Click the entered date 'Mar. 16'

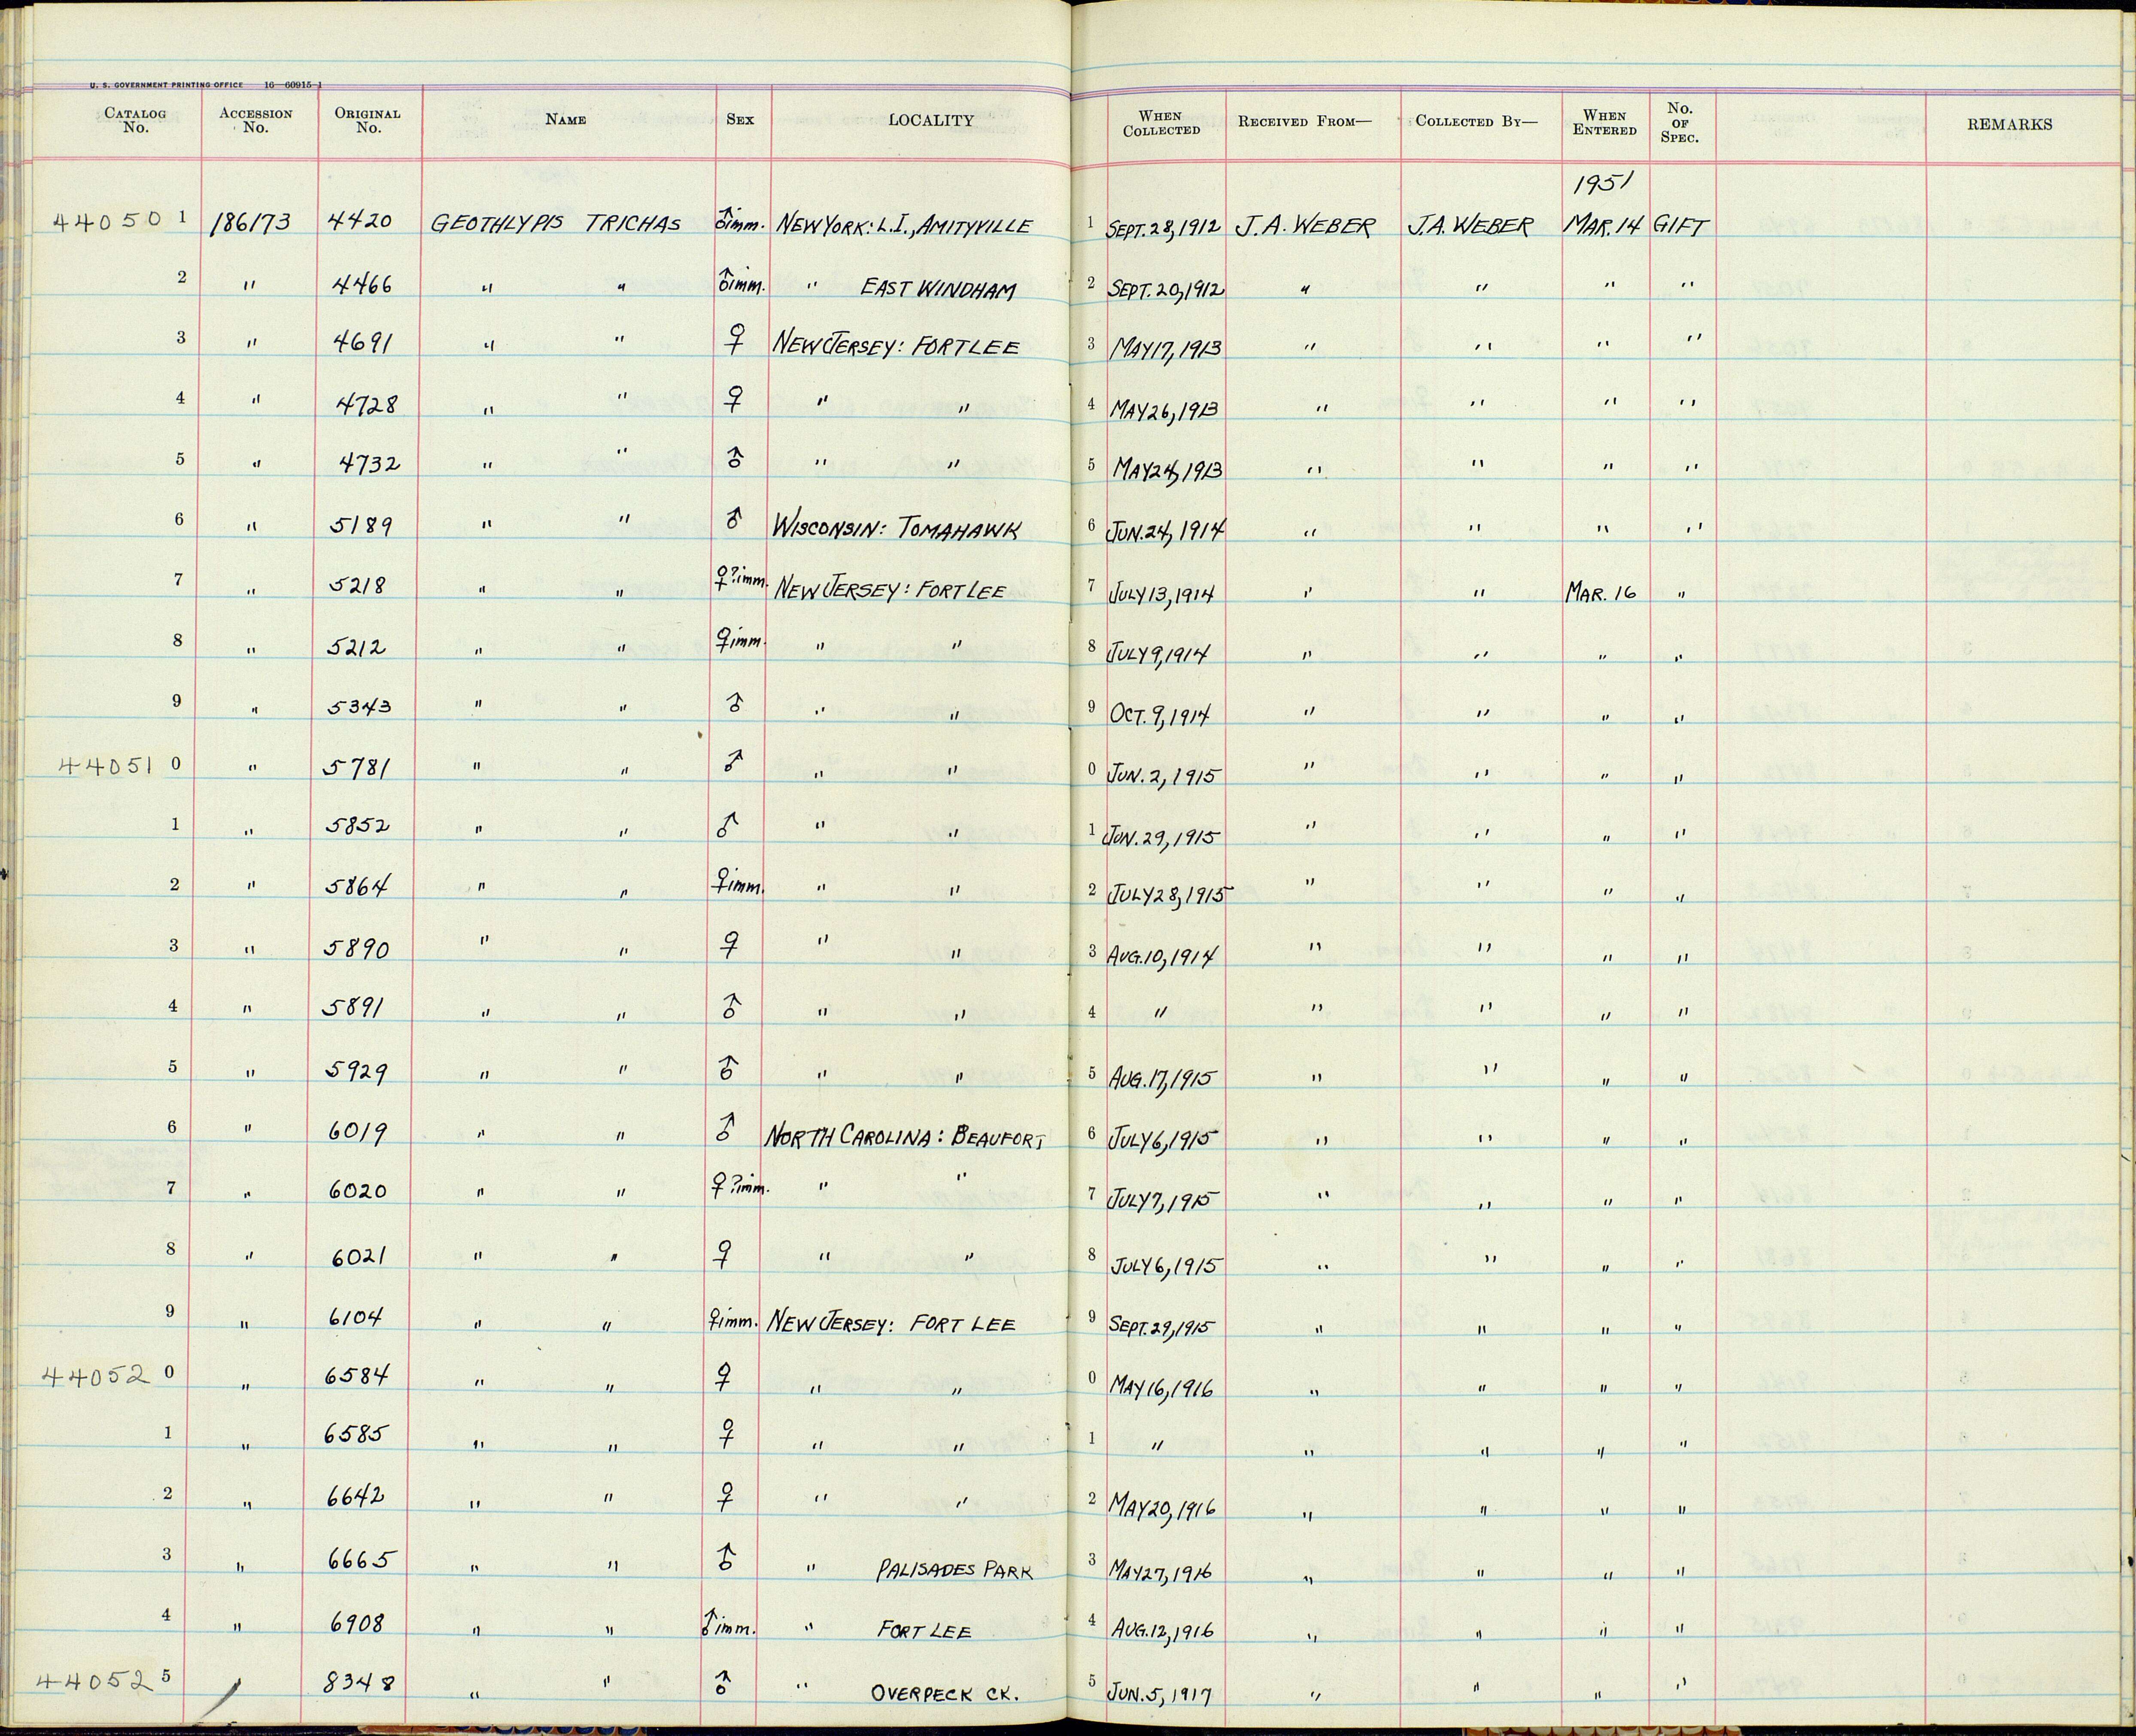(1600, 592)
